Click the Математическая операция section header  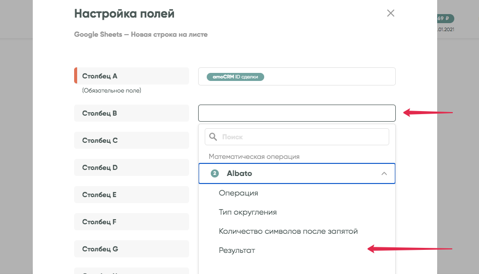(254, 156)
